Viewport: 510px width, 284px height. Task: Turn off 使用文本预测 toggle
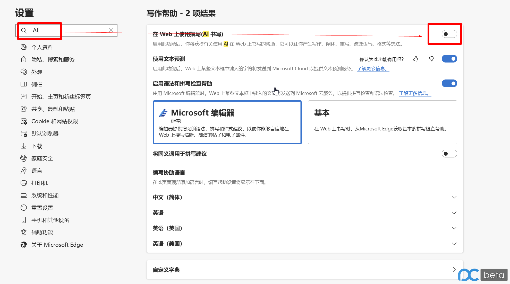point(449,59)
